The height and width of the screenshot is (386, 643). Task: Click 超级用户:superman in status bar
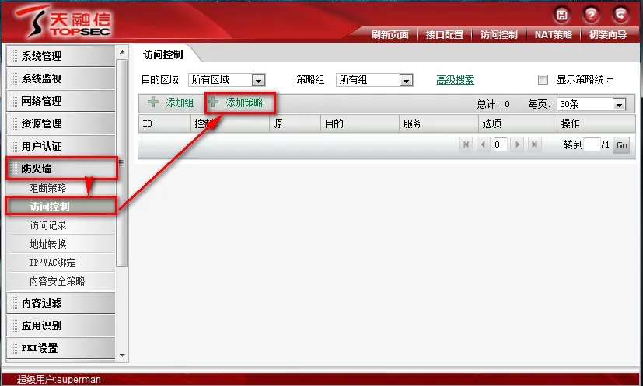(58, 380)
